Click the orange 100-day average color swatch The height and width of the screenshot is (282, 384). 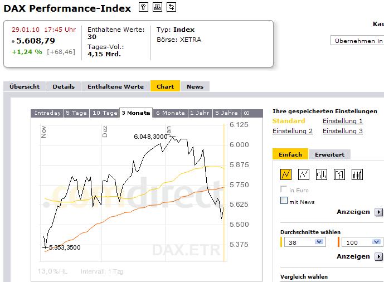point(338,242)
